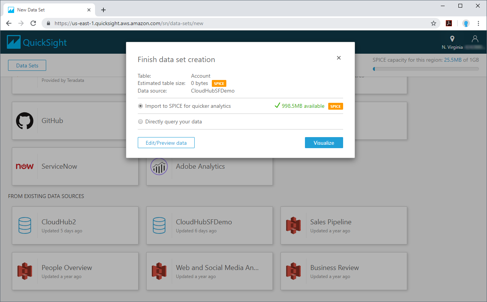The width and height of the screenshot is (487, 302).
Task: Click Edit/Preview data
Action: click(166, 142)
